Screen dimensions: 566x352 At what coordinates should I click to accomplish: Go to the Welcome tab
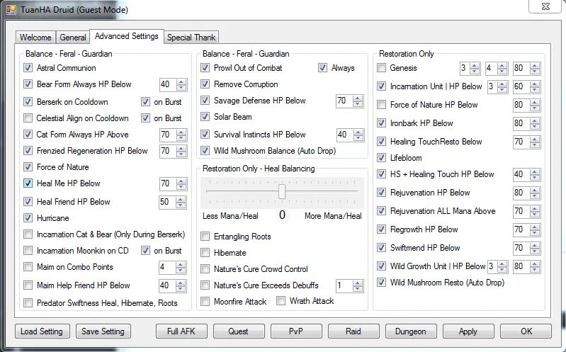[x=35, y=38]
